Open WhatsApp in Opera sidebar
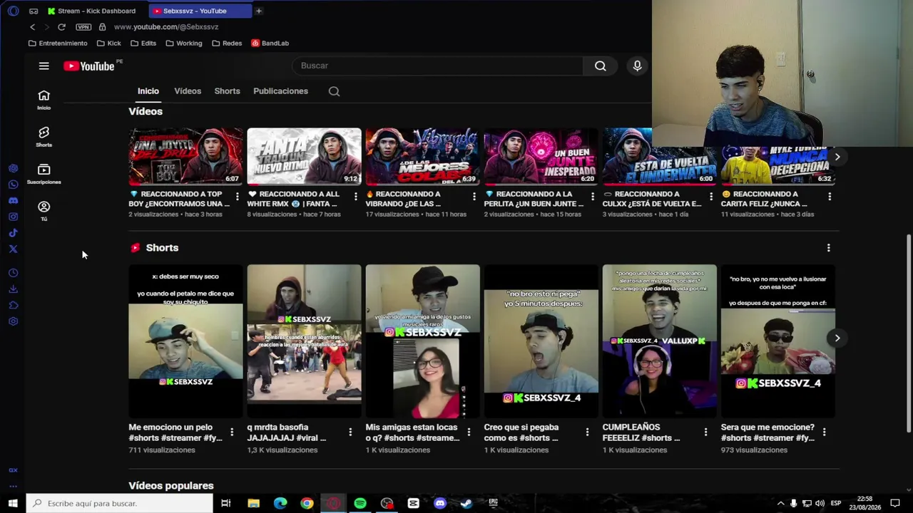Image resolution: width=913 pixels, height=513 pixels. coord(13,185)
